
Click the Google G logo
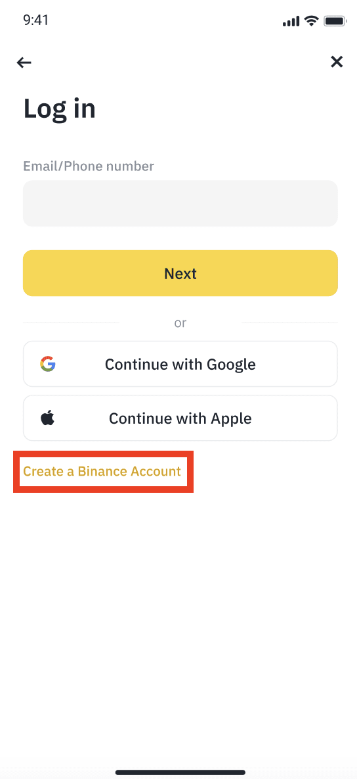[48, 364]
